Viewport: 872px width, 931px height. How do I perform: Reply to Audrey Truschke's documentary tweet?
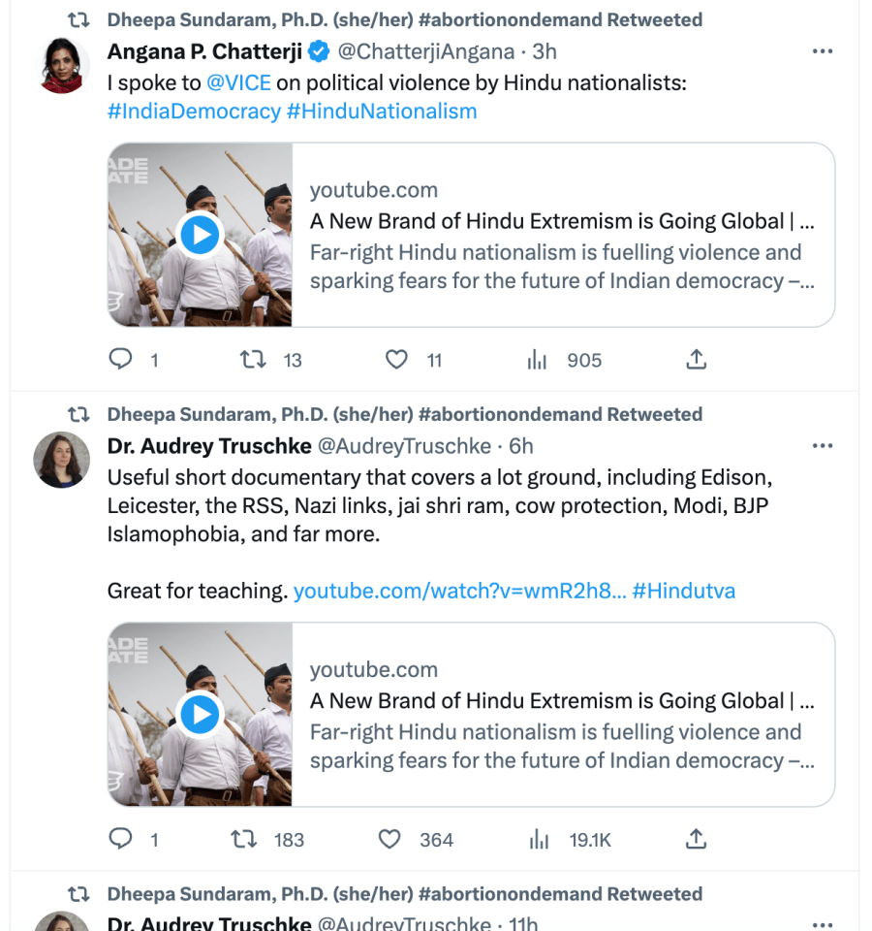tap(120, 840)
